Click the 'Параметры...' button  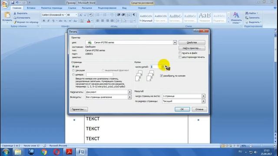[x=79, y=109]
